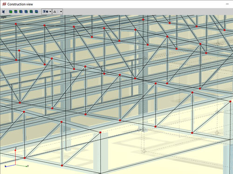Image resolution: width=233 pixels, height=174 pixels.
Task: Click the blue axonometric view icon
Action: click(3, 12)
